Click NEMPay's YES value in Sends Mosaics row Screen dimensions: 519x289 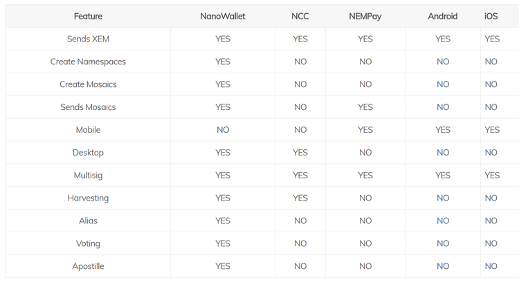(365, 107)
